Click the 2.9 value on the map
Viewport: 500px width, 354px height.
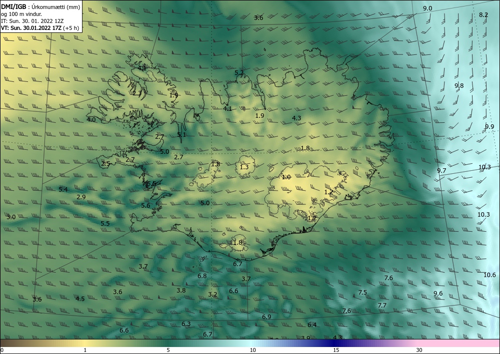[81, 197]
